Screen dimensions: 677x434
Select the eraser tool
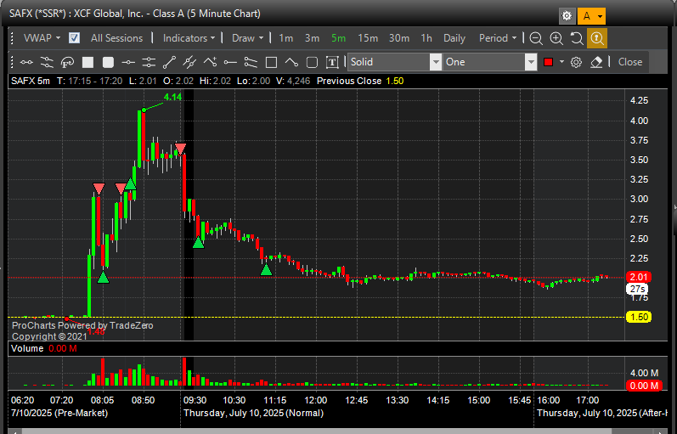(596, 62)
